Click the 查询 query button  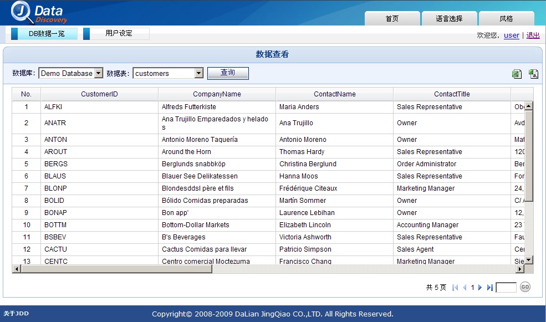(228, 73)
